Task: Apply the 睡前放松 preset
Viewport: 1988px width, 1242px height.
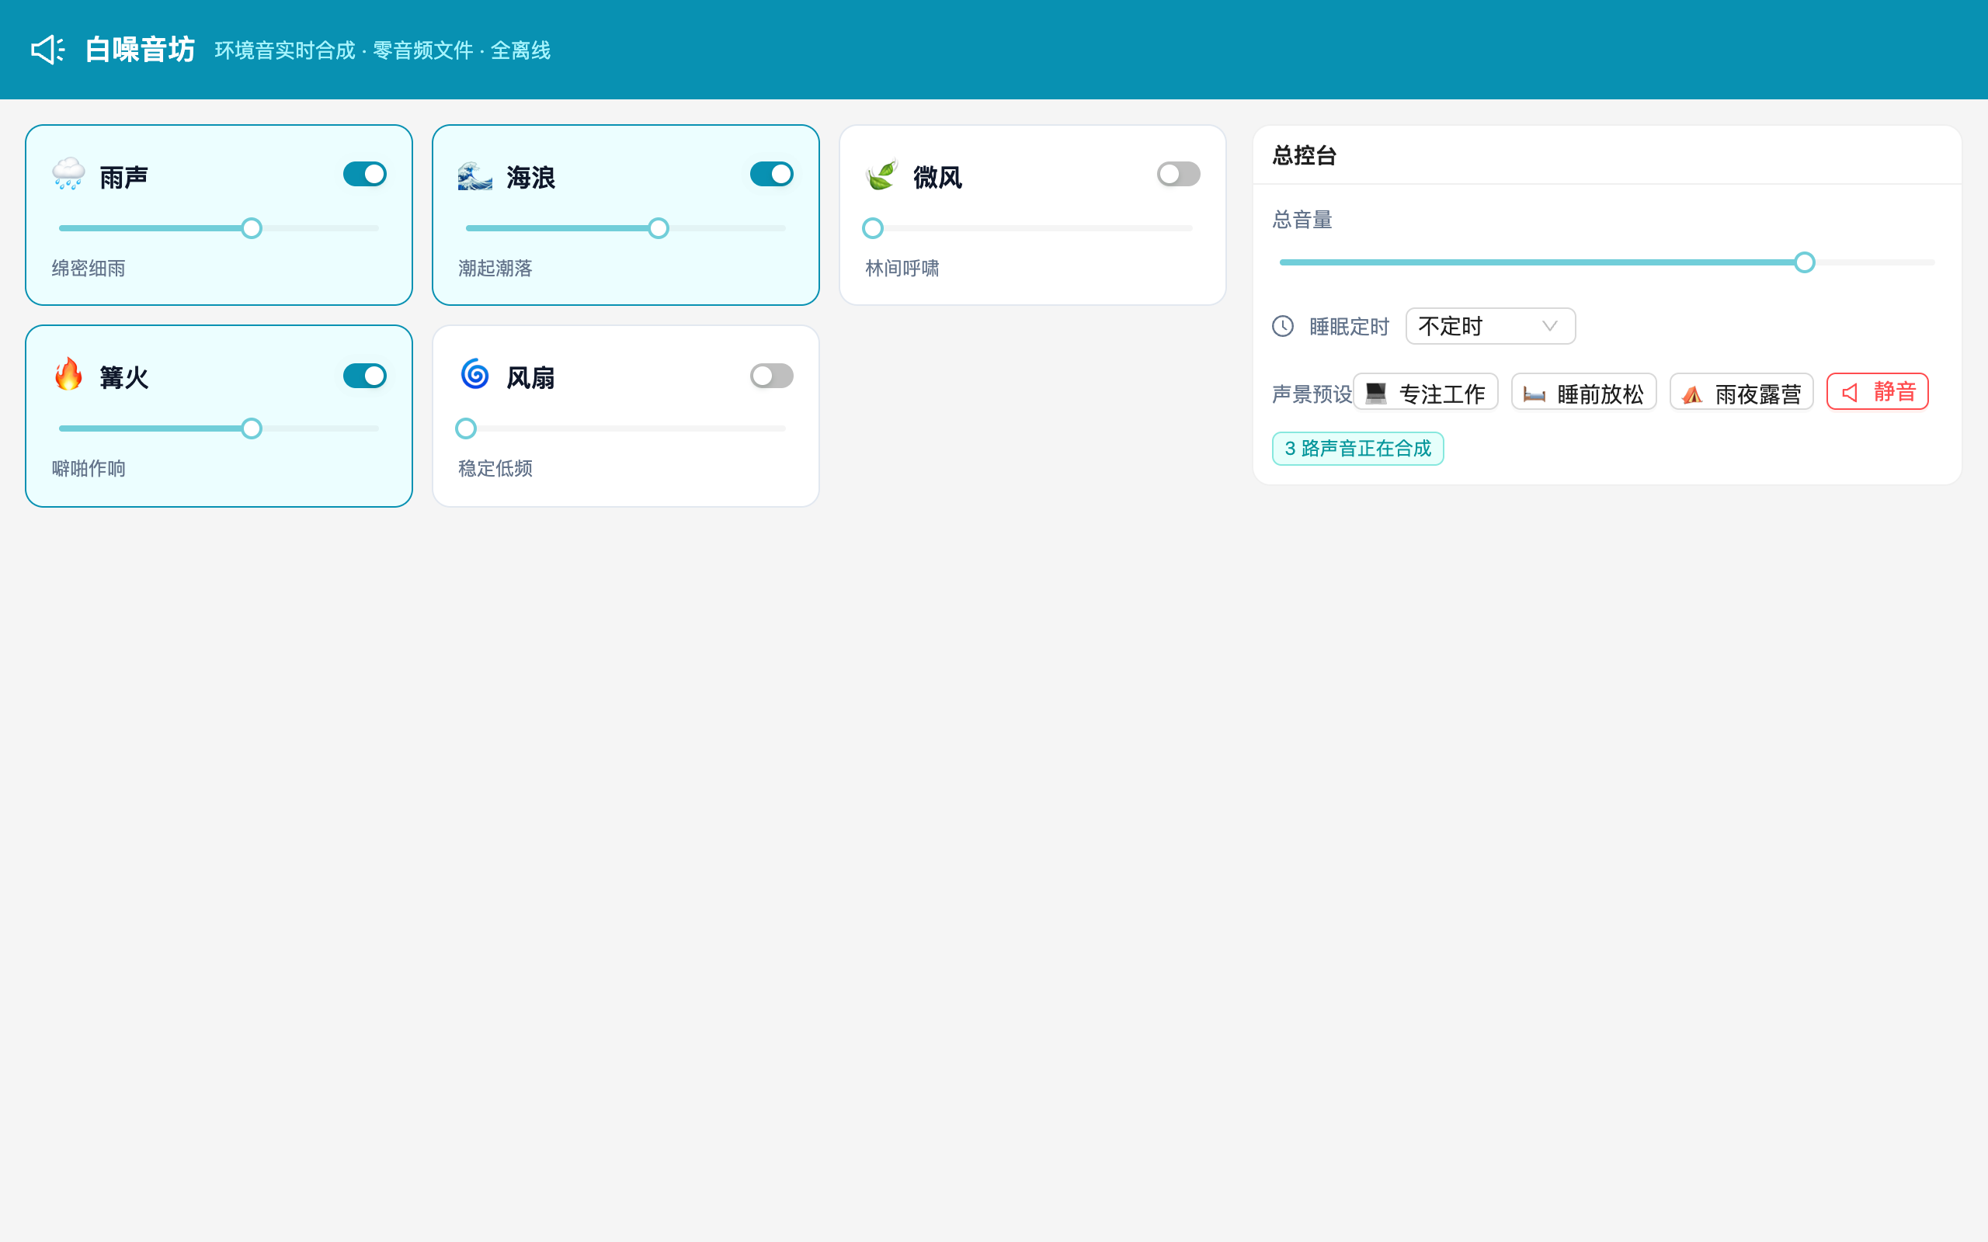Action: 1584,392
